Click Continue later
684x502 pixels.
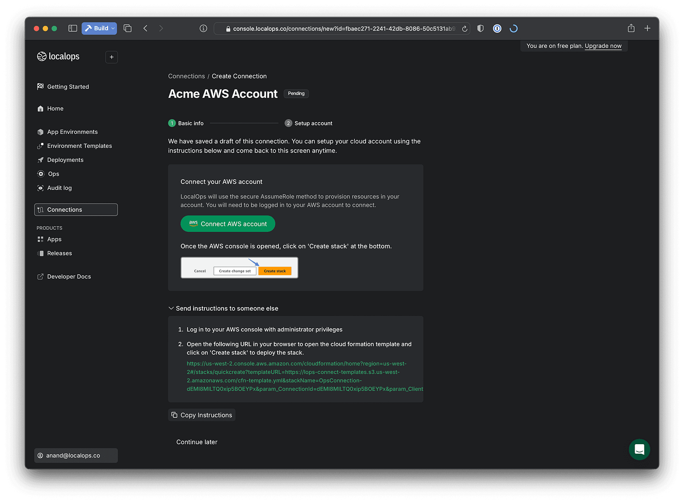point(197,442)
